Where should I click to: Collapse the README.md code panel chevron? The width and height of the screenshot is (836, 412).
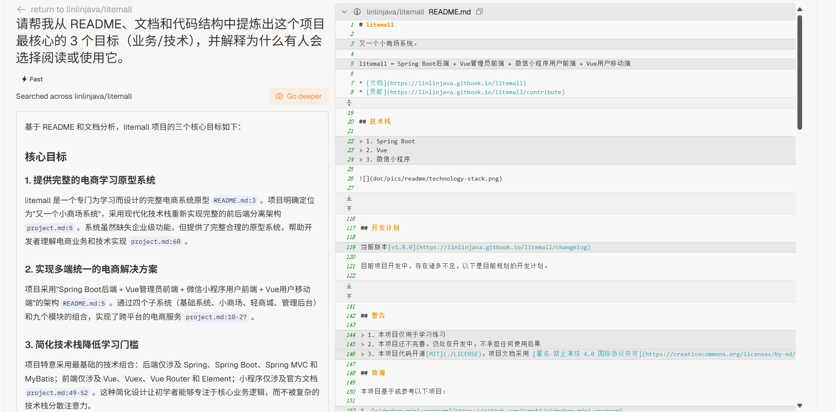pos(345,12)
